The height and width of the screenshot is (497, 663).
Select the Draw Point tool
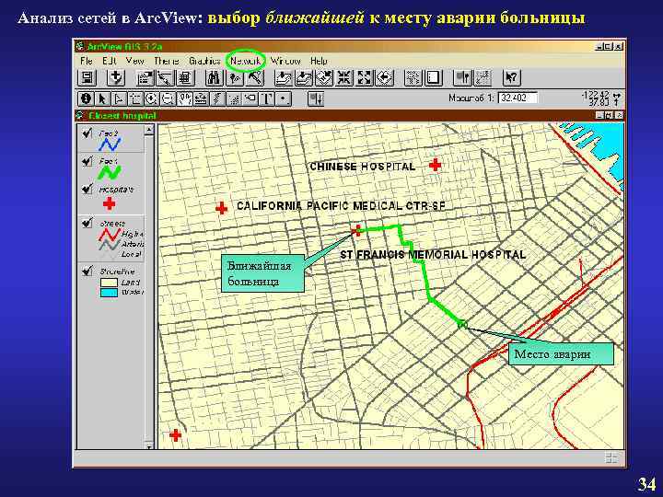tap(284, 98)
